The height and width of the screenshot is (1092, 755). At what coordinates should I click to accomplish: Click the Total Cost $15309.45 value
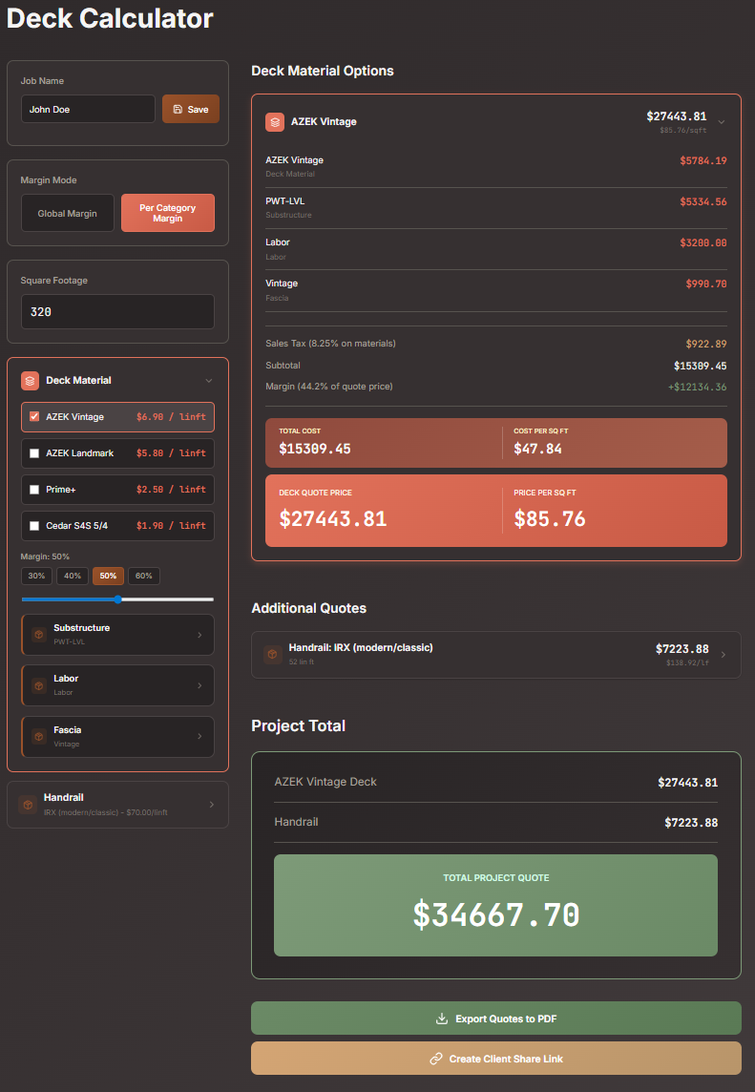(315, 449)
